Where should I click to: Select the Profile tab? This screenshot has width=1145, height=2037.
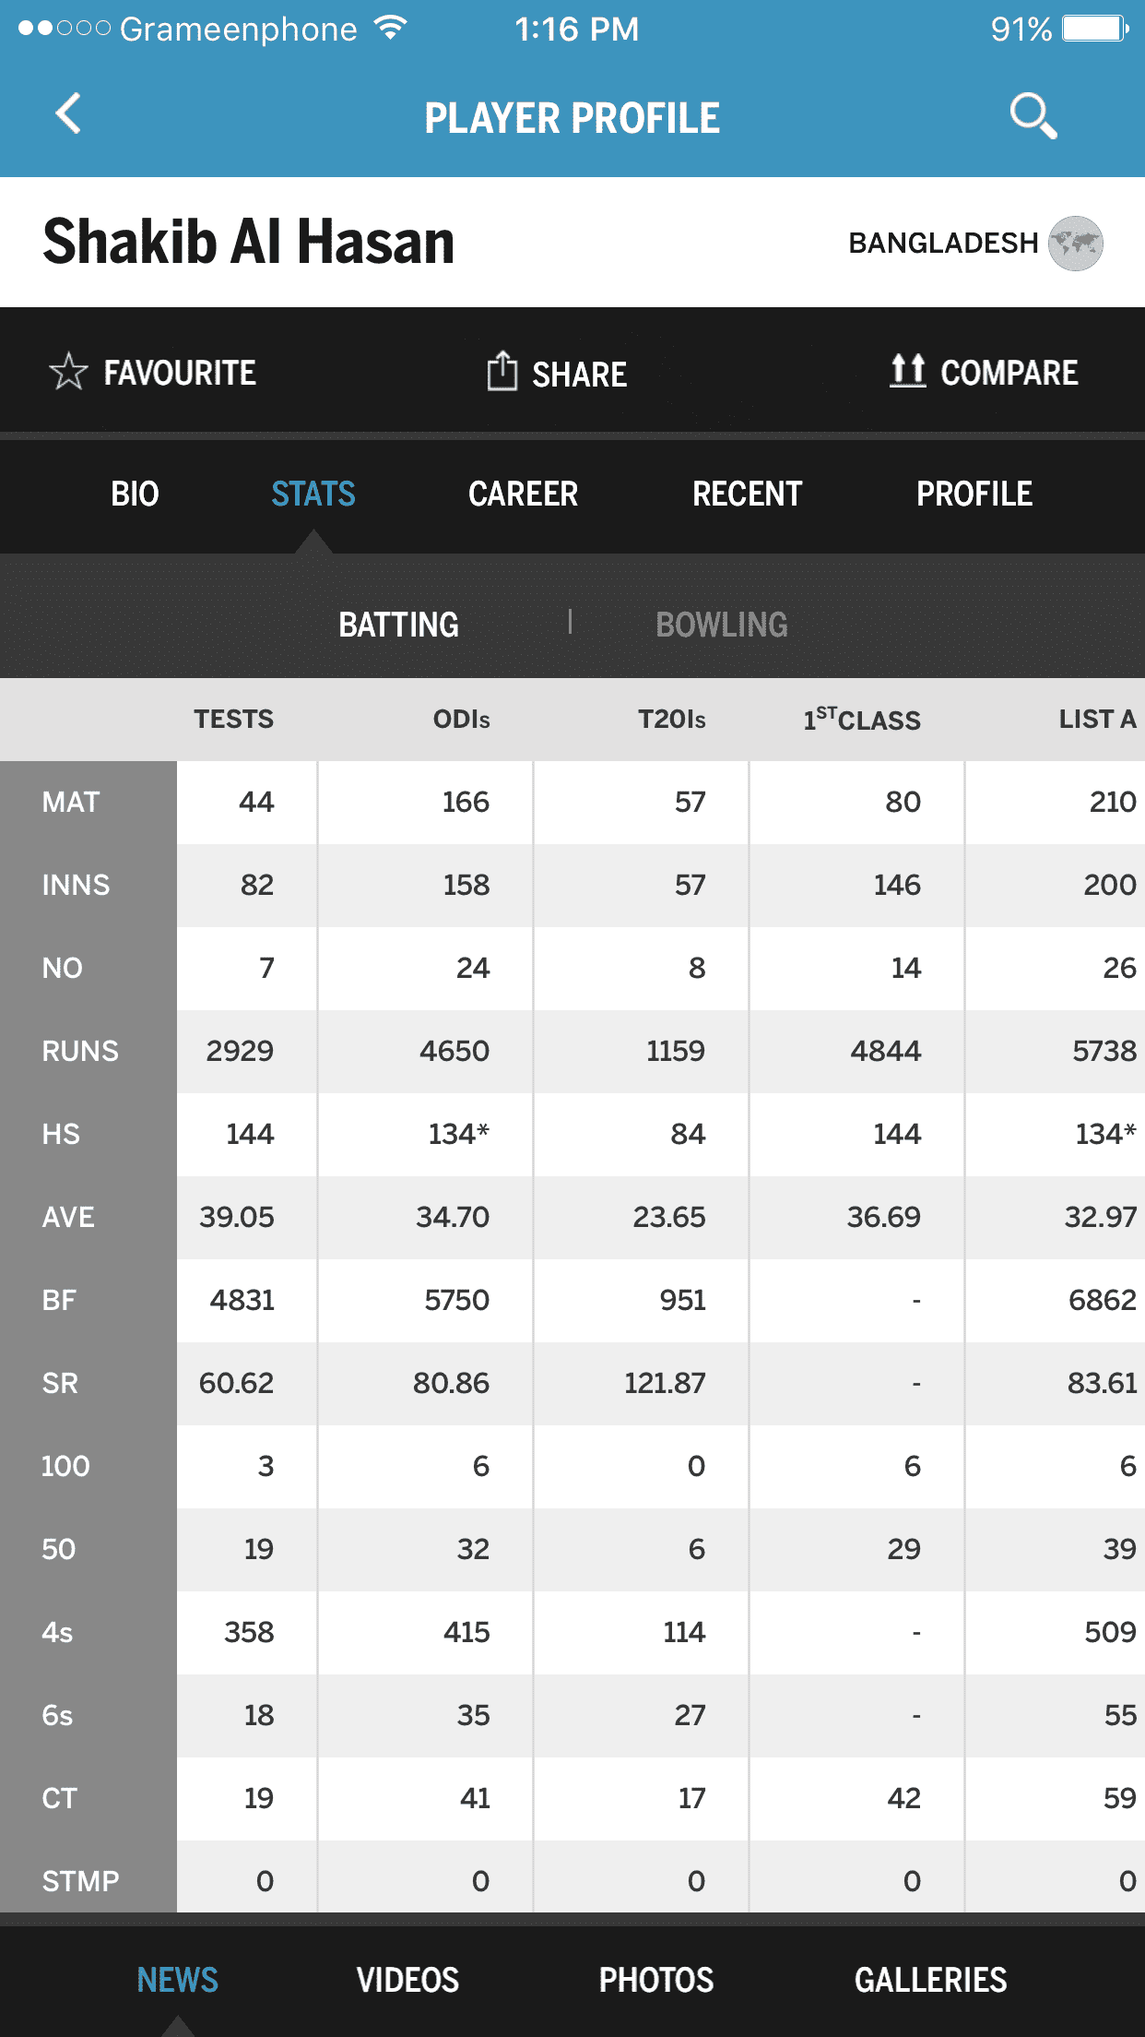pos(974,494)
